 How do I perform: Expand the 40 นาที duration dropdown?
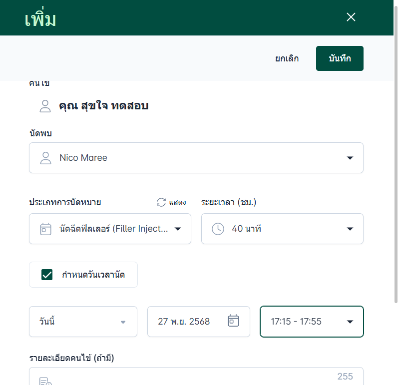click(x=350, y=229)
